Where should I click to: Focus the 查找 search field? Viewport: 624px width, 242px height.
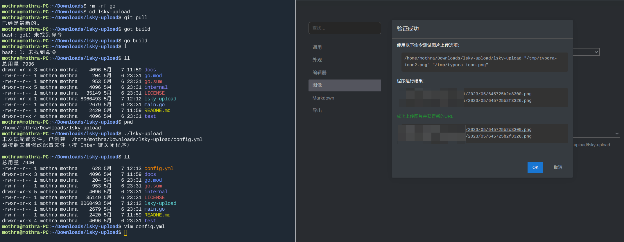(x=345, y=28)
